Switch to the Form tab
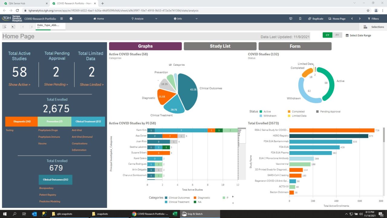387x218 pixels. tap(295, 46)
